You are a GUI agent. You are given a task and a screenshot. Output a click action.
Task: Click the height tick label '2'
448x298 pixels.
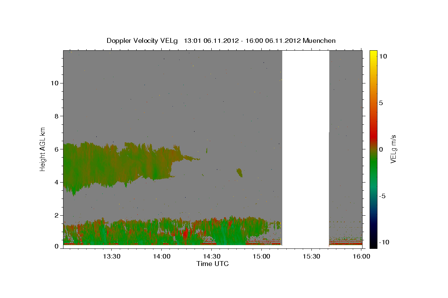point(57,215)
